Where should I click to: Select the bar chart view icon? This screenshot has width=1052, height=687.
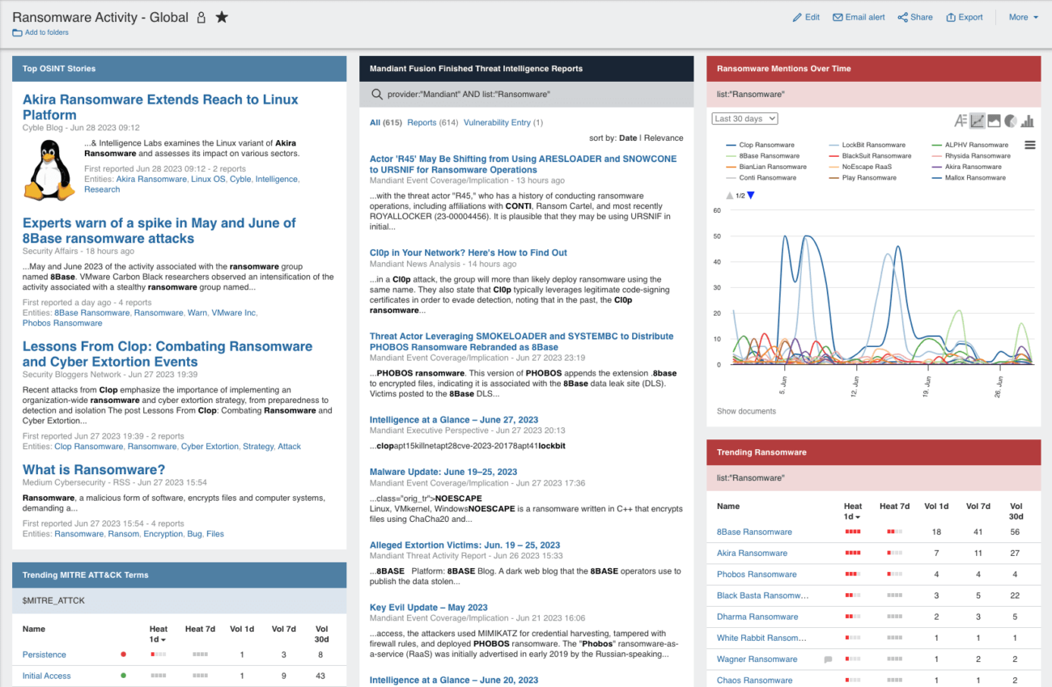point(1028,121)
